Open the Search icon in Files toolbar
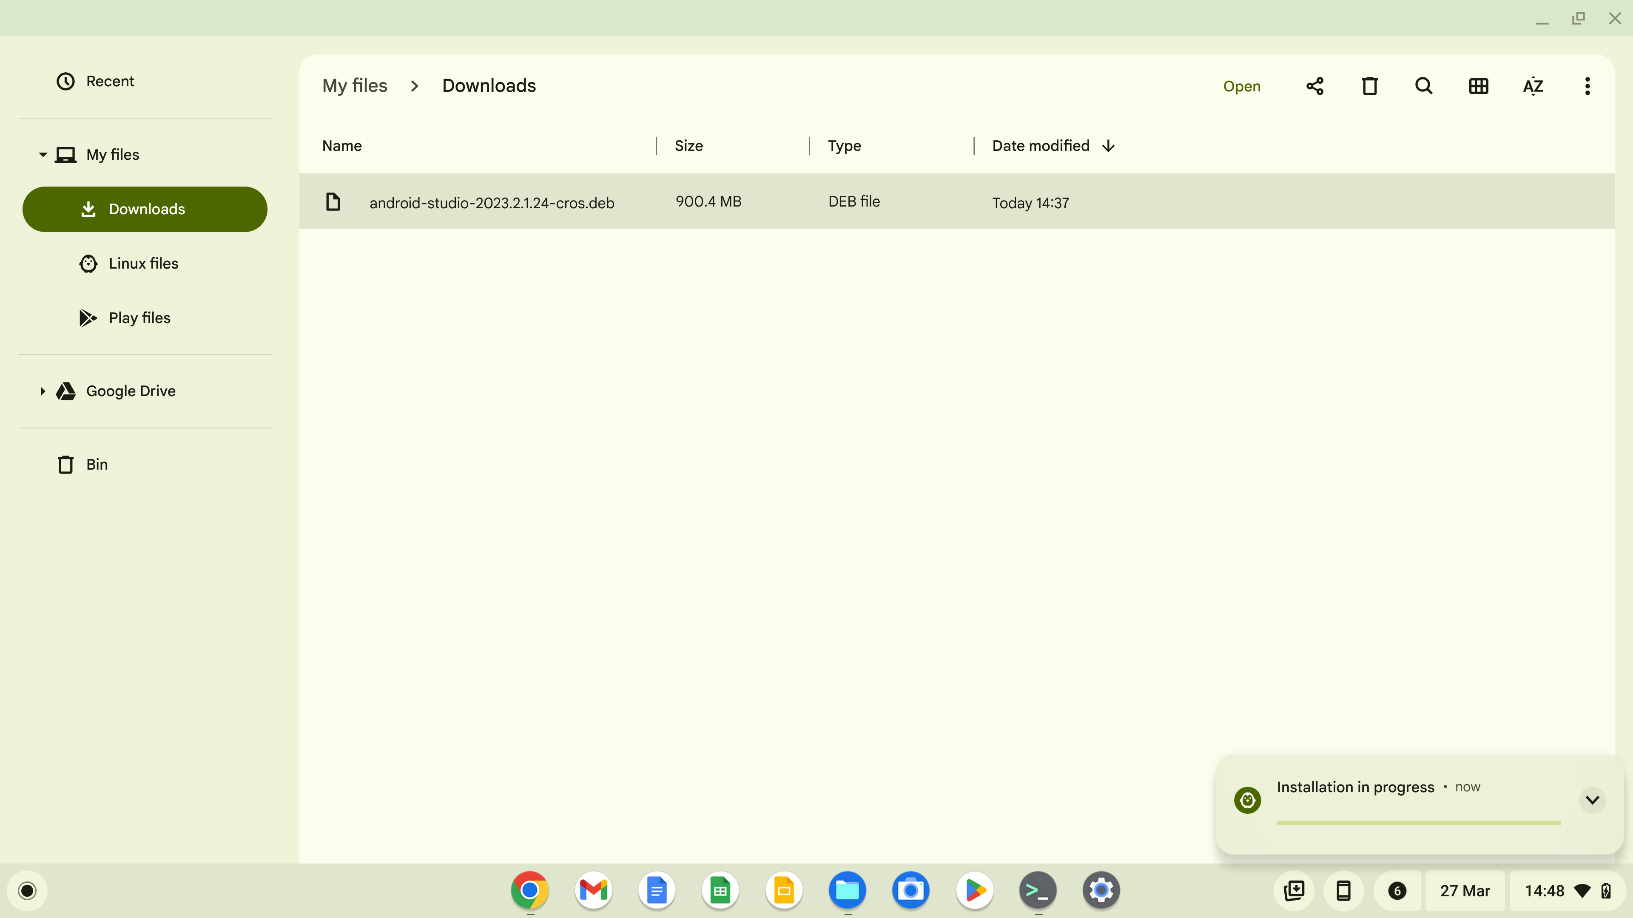This screenshot has width=1633, height=918. pos(1423,86)
